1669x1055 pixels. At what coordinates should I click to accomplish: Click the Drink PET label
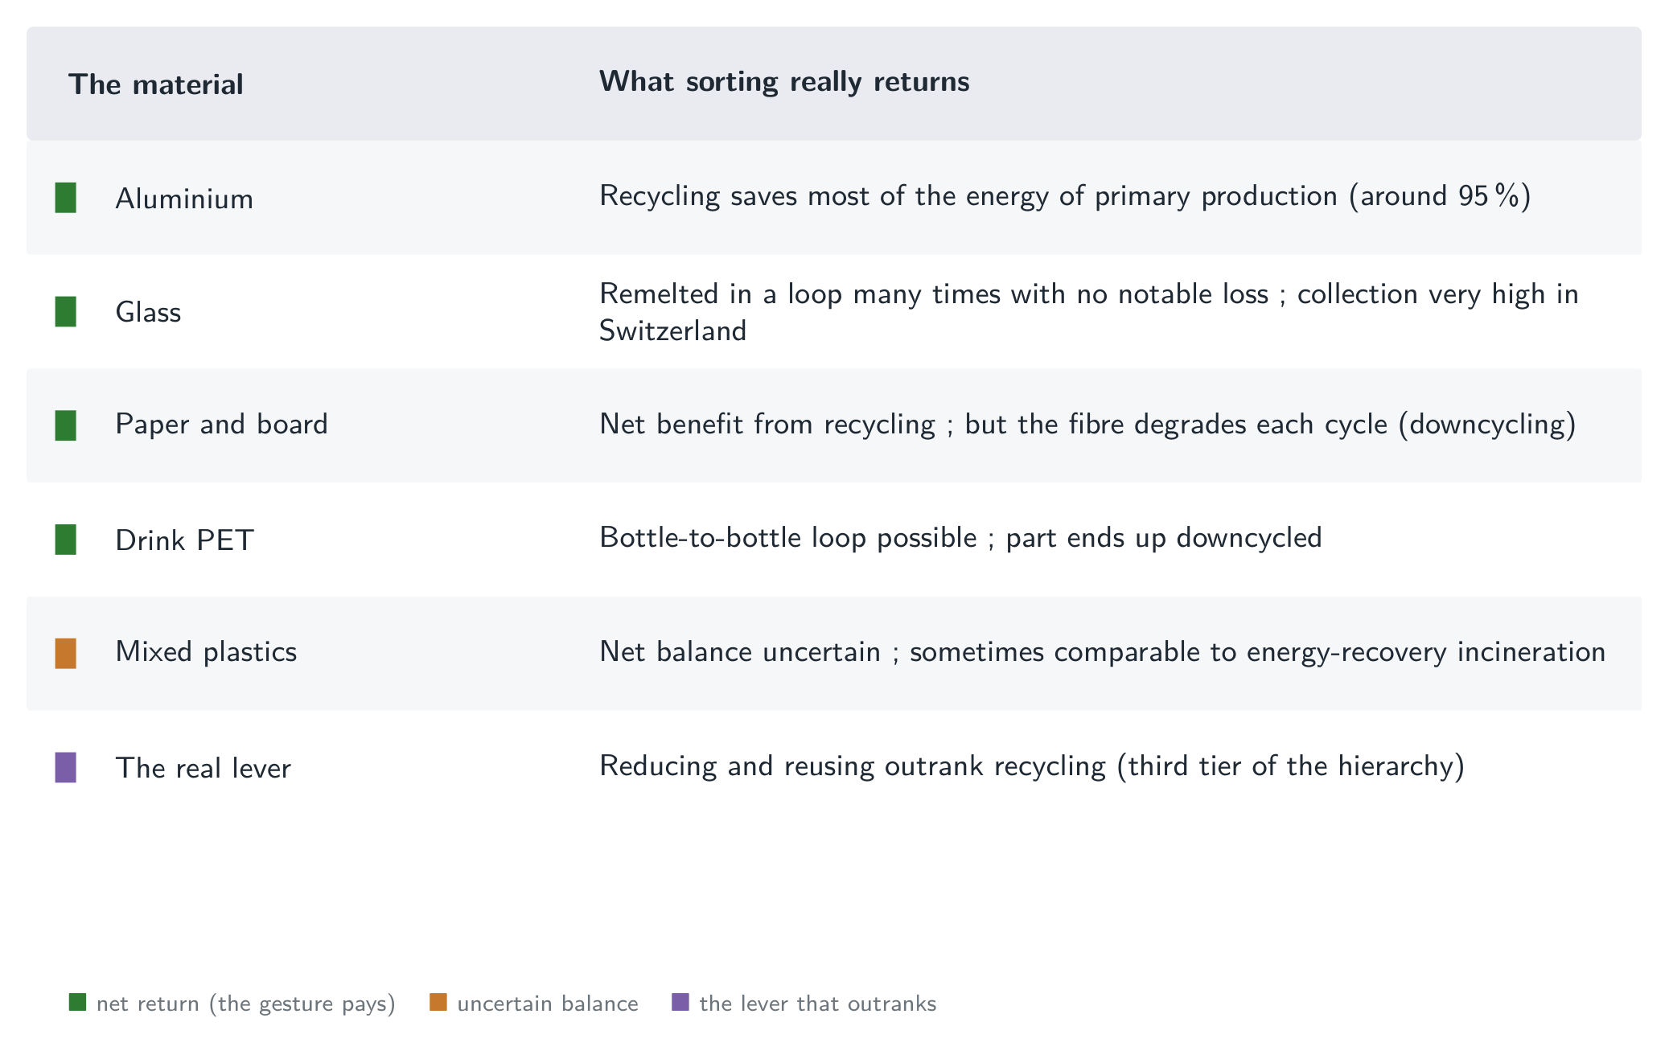[184, 540]
